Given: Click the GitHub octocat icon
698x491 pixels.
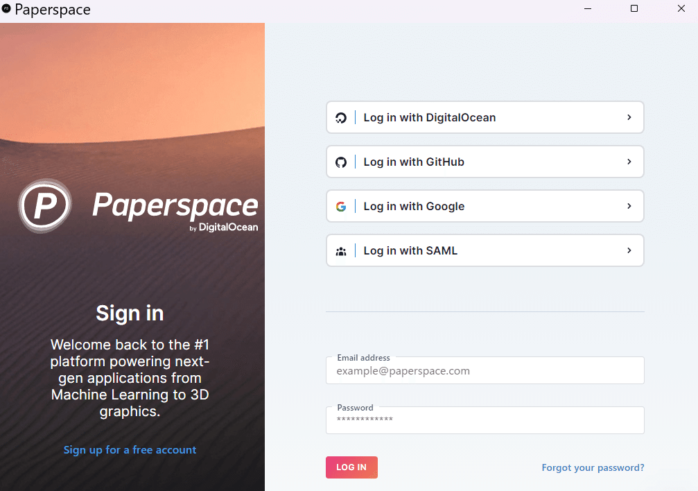Looking at the screenshot, I should pos(341,162).
